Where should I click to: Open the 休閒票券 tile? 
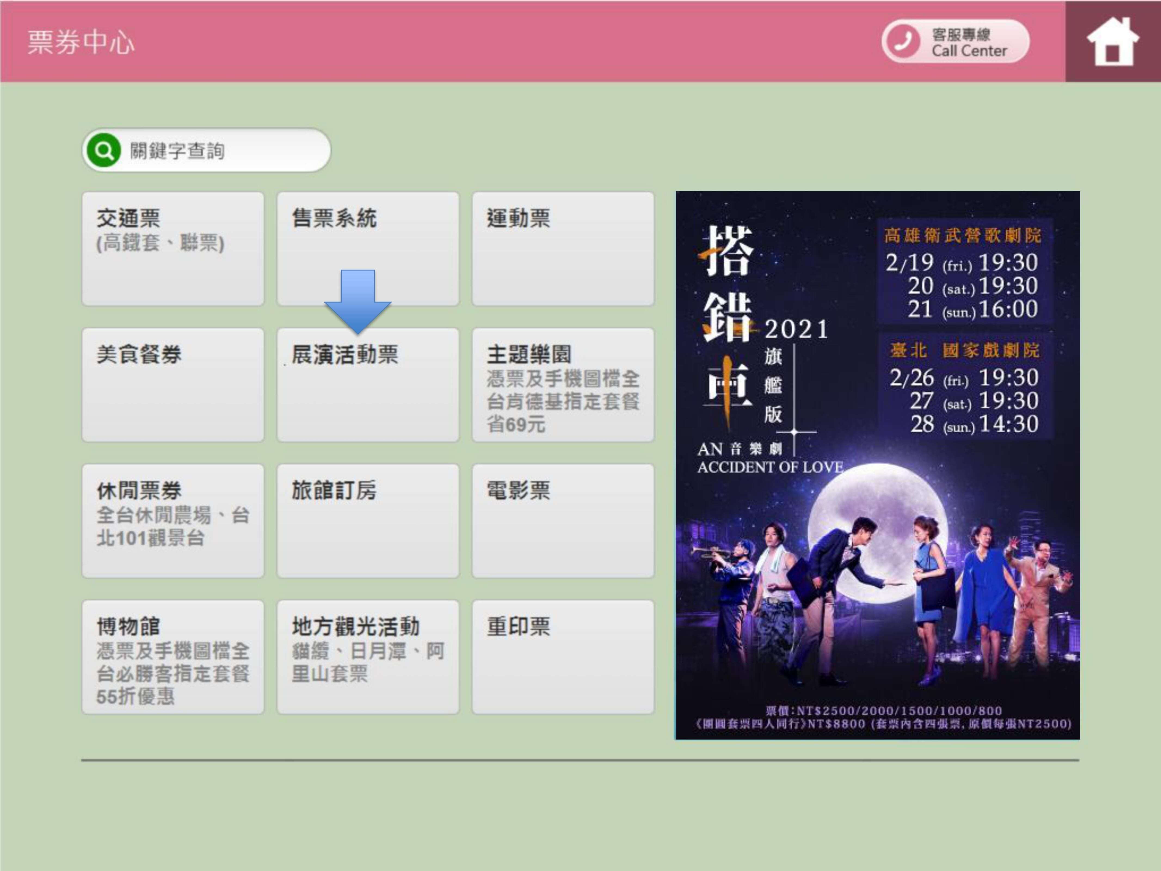coord(173,521)
